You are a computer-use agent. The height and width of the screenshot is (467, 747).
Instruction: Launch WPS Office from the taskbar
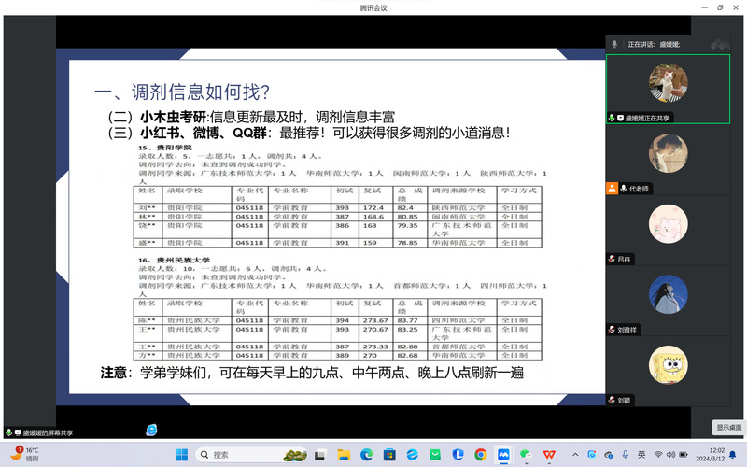point(548,454)
